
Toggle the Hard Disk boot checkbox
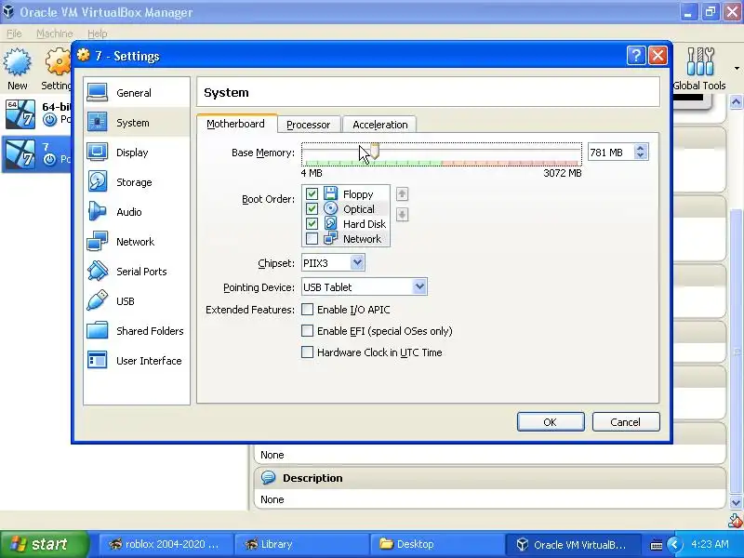[312, 223]
